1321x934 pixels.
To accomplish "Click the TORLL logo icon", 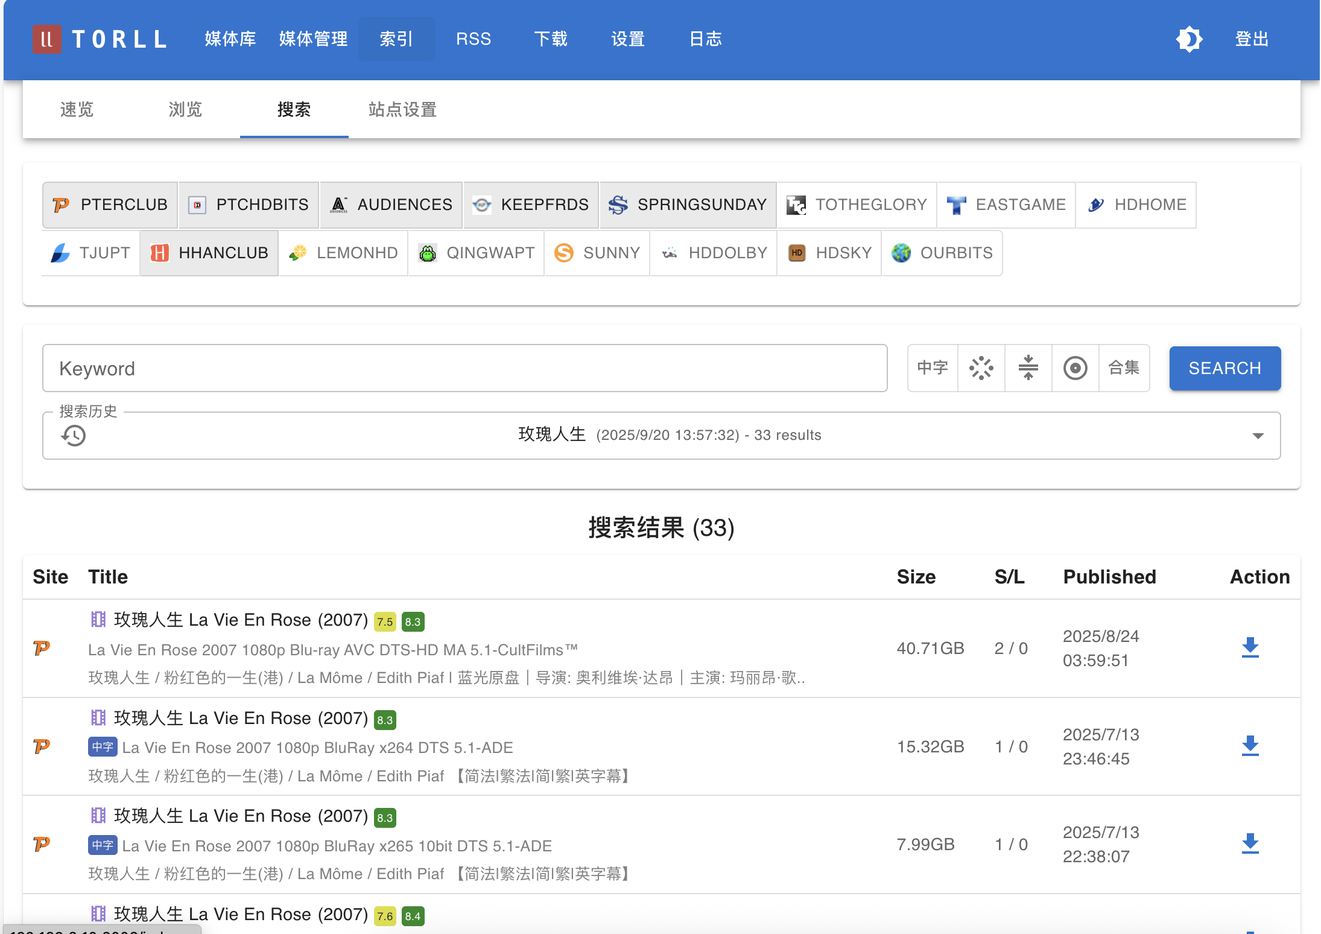I will point(46,39).
